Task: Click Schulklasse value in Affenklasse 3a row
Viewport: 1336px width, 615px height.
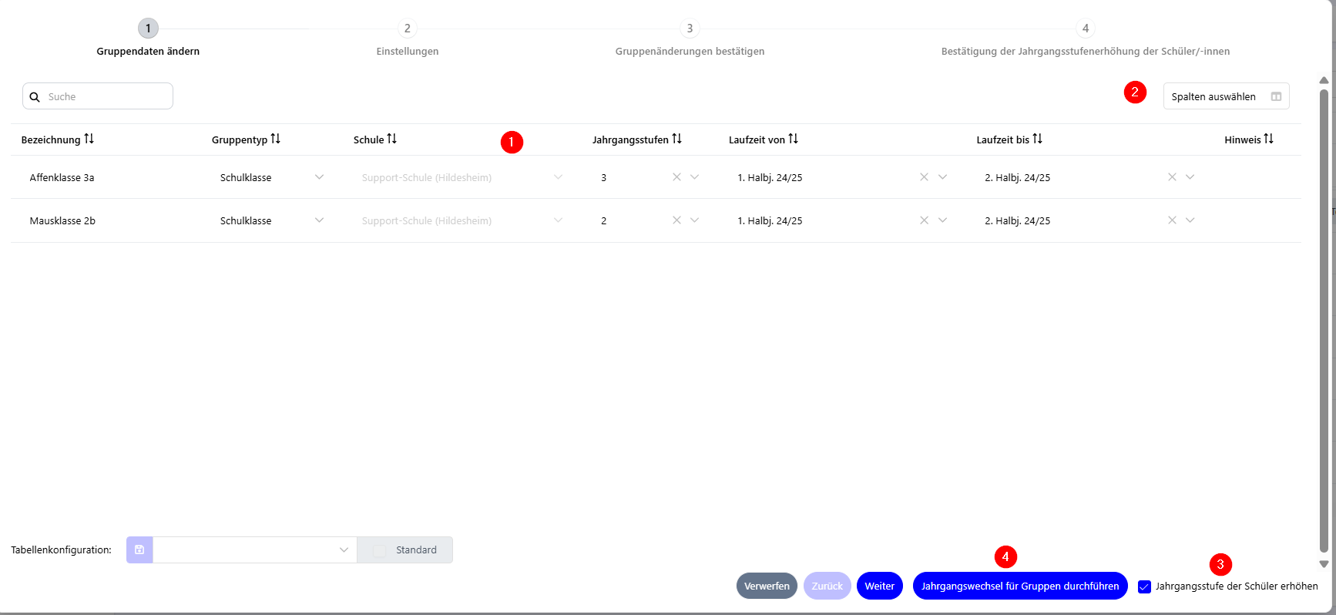Action: tap(246, 177)
